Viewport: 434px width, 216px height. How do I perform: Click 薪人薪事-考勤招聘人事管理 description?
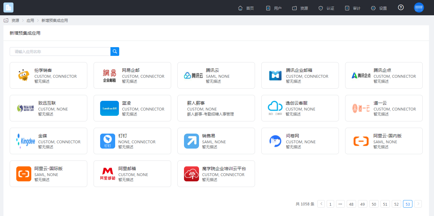coord(210,114)
